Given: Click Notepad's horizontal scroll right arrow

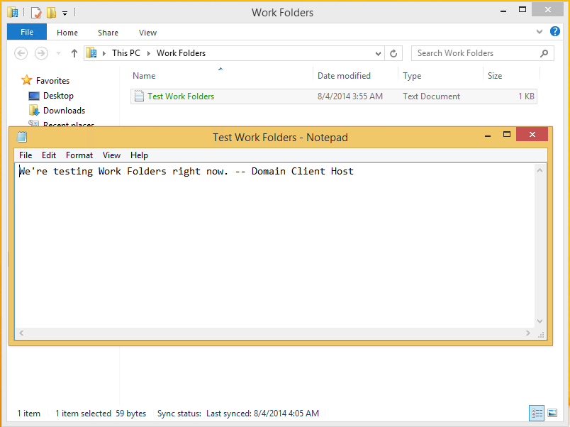Looking at the screenshot, I should pos(528,333).
